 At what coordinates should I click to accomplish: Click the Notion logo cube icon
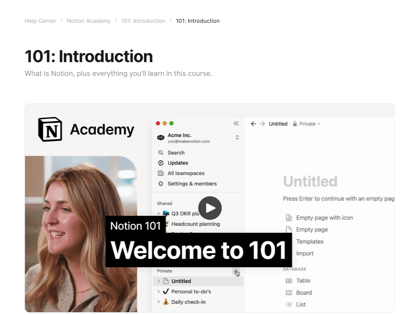pyautogui.click(x=50, y=129)
